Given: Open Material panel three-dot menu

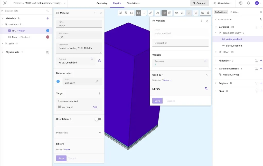Looking at the screenshot, I should click(95, 13).
